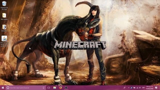Launch Firefox from the taskbar

(x=60, y=88)
